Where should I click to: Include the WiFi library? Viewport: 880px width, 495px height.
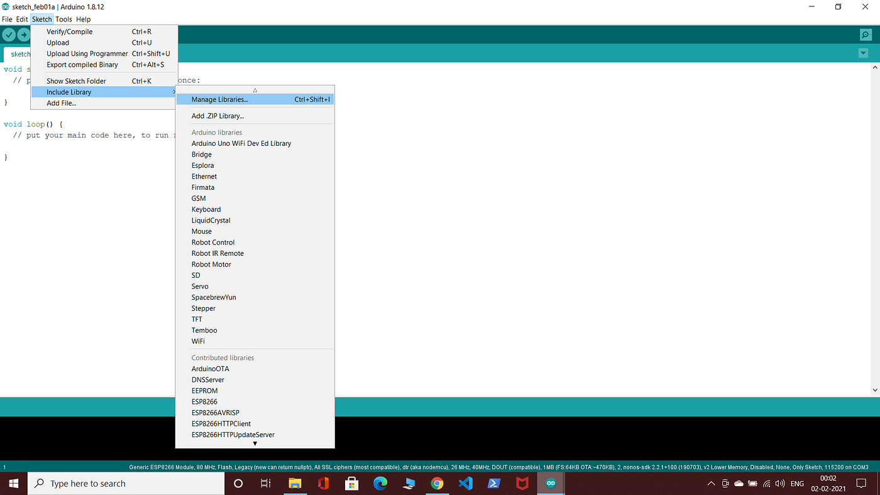point(255,341)
